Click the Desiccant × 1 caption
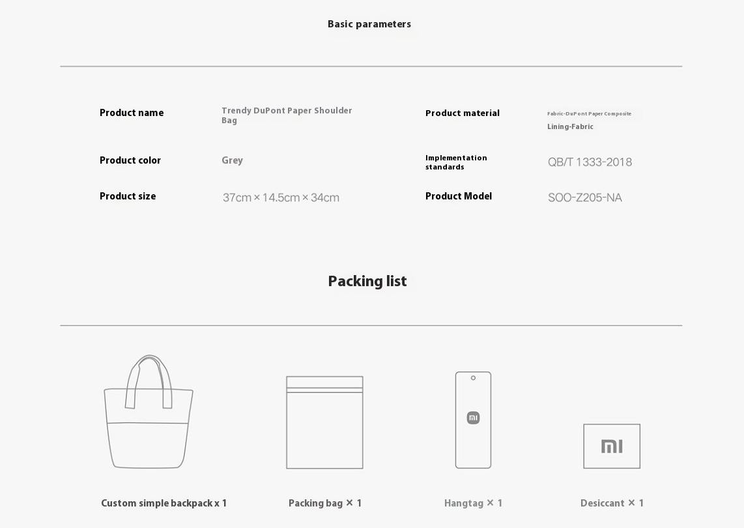 tap(612, 503)
